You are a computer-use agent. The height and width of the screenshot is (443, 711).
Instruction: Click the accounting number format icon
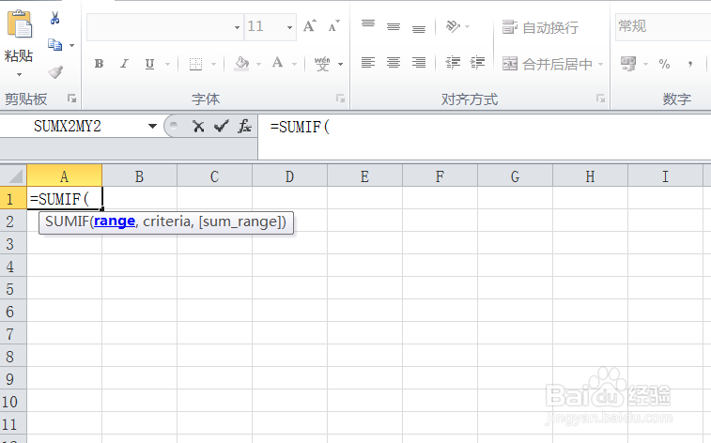tap(628, 64)
